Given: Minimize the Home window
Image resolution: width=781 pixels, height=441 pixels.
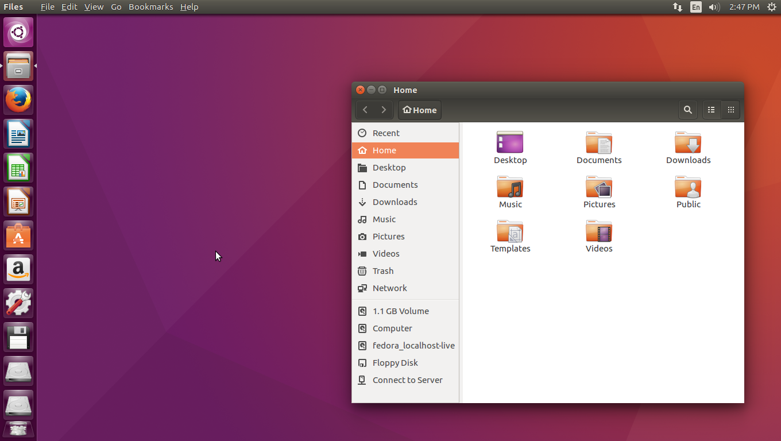Looking at the screenshot, I should pyautogui.click(x=371, y=90).
